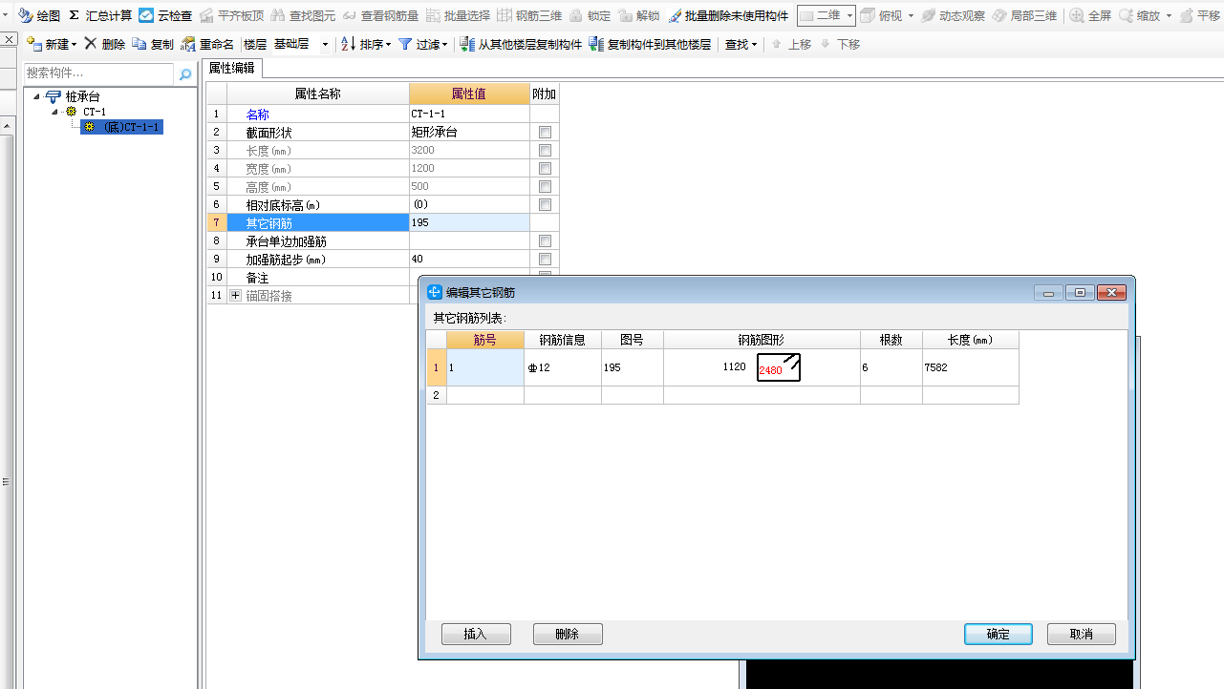1224x689 pixels.
Task: Expand the 锚固搭接 property group
Action: 236,296
